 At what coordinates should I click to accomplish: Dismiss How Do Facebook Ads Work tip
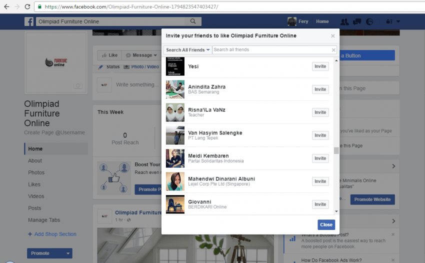[x=393, y=260]
